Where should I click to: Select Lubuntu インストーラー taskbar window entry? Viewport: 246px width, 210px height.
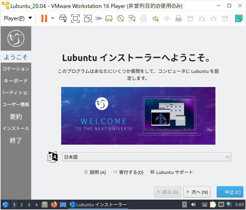[98, 205]
